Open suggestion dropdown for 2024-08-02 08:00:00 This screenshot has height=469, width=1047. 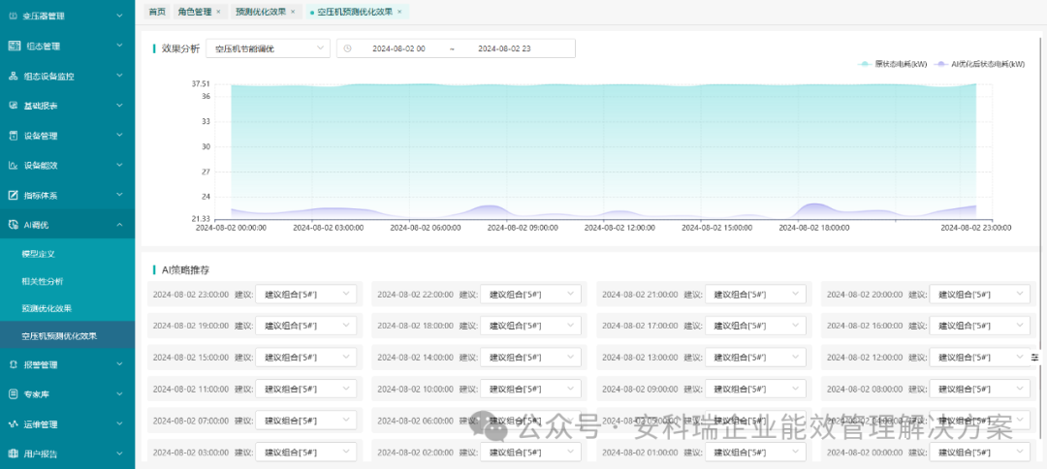[x=979, y=389]
